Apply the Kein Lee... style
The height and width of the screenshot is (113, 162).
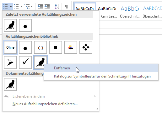[108, 12]
